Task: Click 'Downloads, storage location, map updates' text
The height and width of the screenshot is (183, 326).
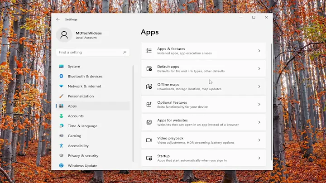Action: coord(189,89)
